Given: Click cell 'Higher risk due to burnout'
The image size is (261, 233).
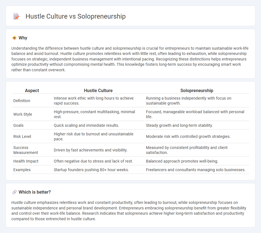Looking at the screenshot, I should (x=98, y=136).
